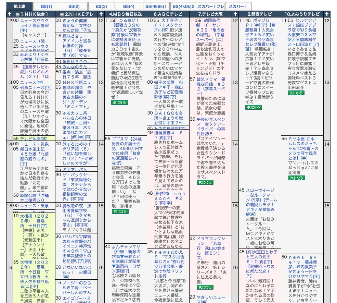Click the small icon before 2.NHKEテレ
Image resolution: width=337 pixels, height=303 pixels.
pos(62,14)
